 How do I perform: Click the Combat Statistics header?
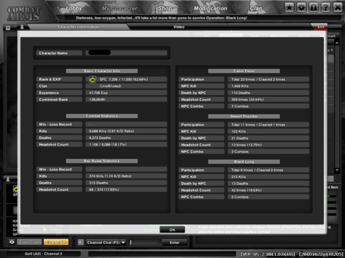pos(102,116)
